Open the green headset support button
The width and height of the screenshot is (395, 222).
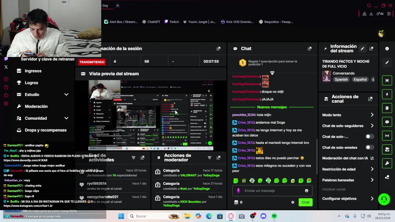click(x=384, y=199)
